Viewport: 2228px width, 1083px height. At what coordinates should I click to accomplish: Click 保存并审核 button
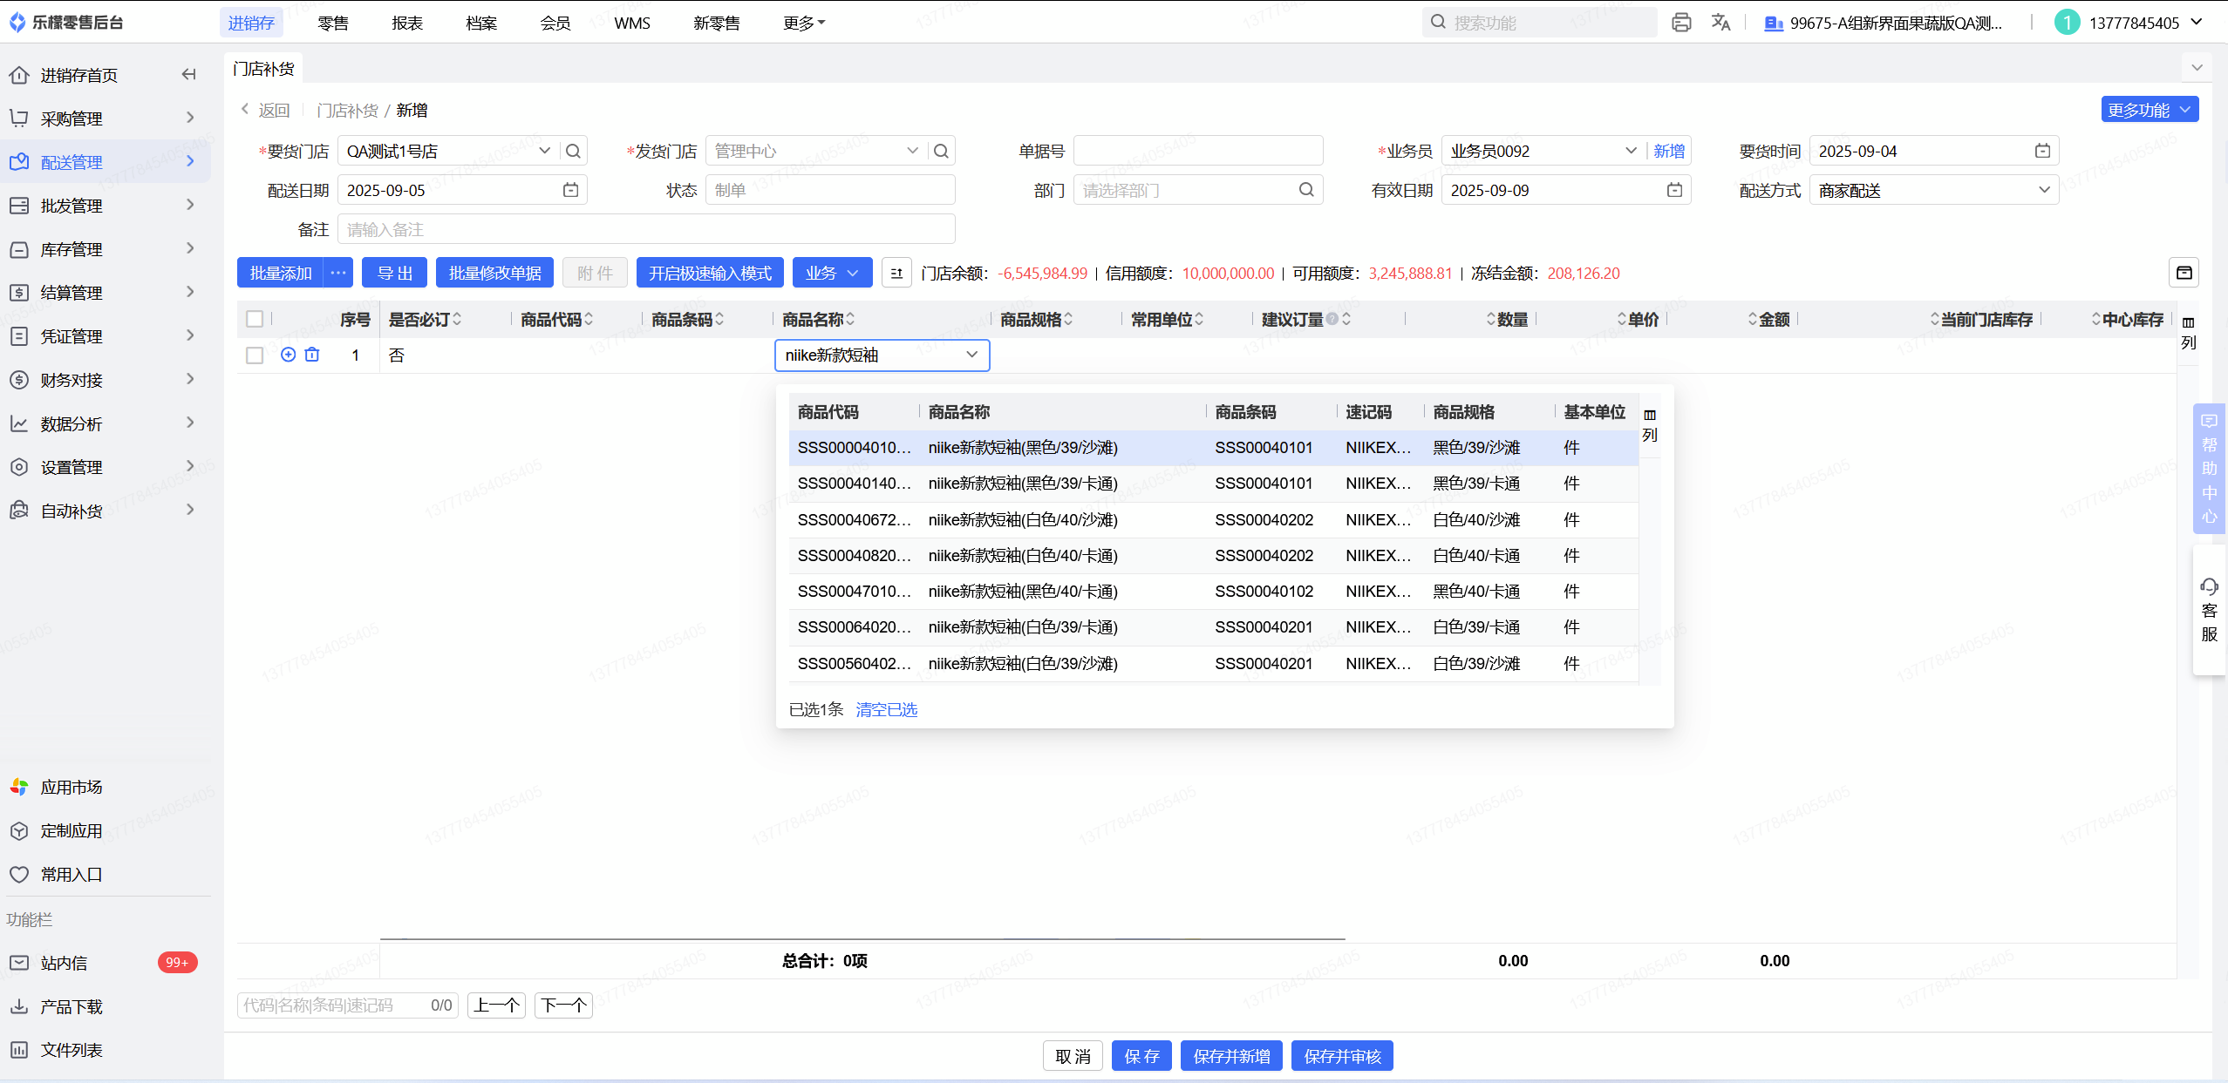(x=1341, y=1056)
